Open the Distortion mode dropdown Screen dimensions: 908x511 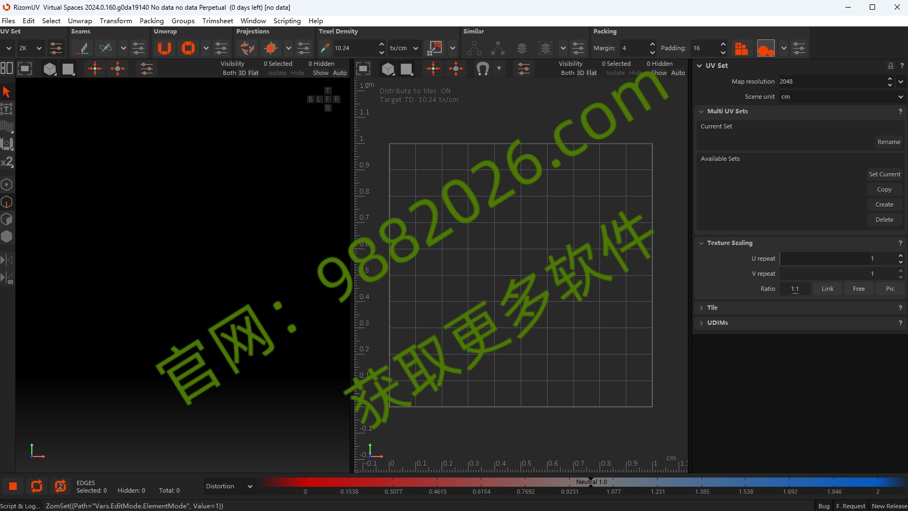(x=229, y=486)
